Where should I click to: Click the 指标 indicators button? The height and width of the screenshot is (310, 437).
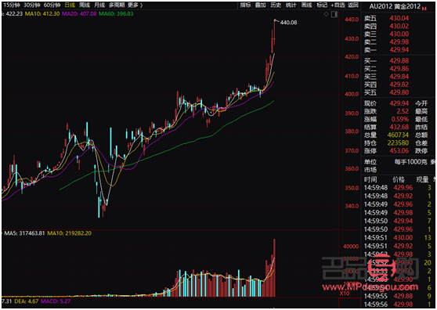(x=246, y=5)
